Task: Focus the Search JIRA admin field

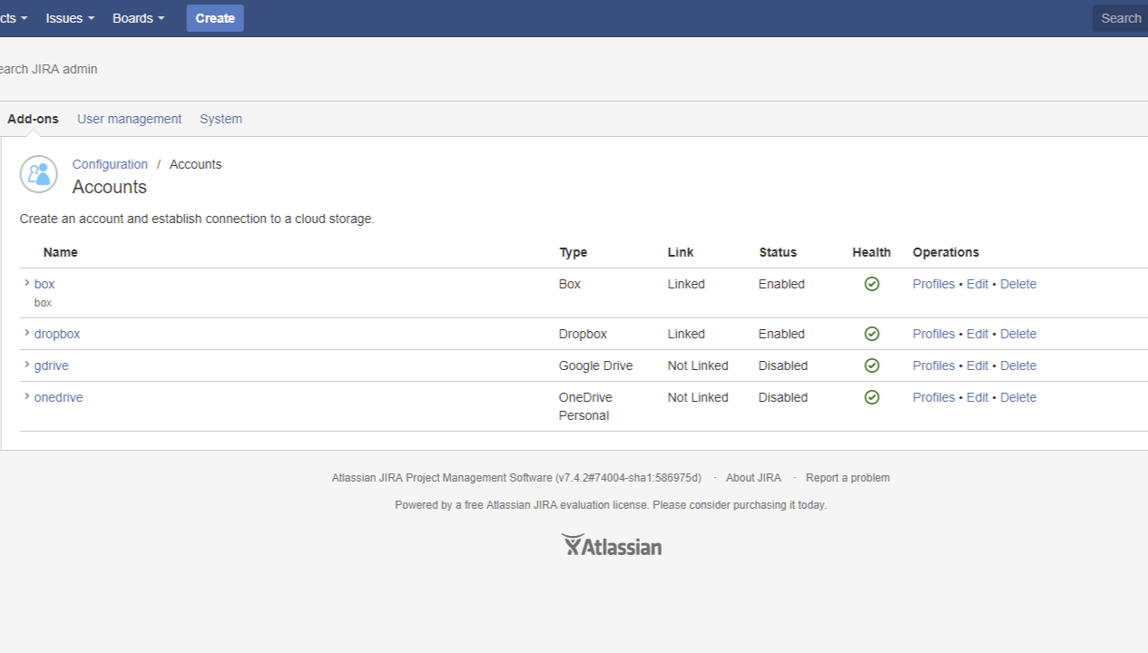Action: pos(48,69)
